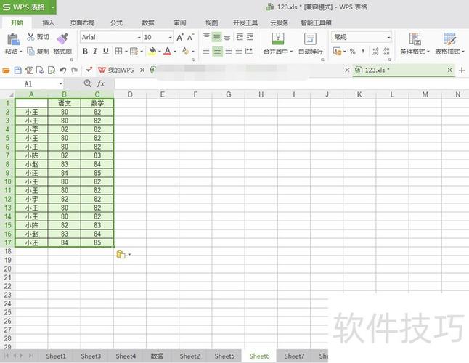Image resolution: width=469 pixels, height=363 pixels.
Task: Open the 开发工具 ribbon tab
Action: (245, 23)
